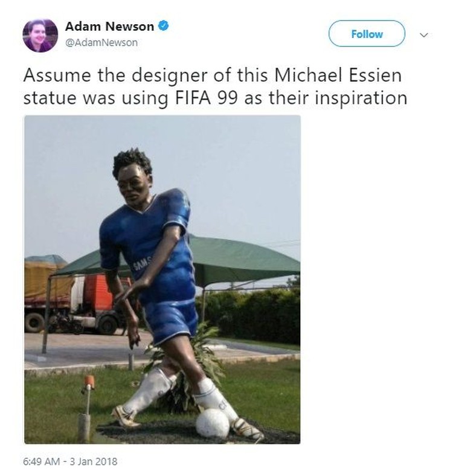Screen dimensions: 453x474
Task: Click the '3 Jan 2018' date text
Action: [94, 461]
